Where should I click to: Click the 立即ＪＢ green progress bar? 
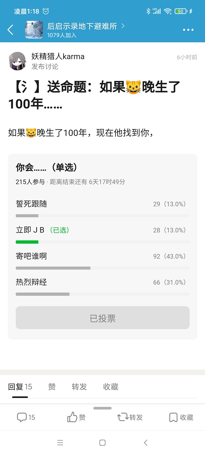[27, 242]
